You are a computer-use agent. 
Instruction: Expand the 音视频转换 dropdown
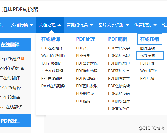tap(80, 25)
